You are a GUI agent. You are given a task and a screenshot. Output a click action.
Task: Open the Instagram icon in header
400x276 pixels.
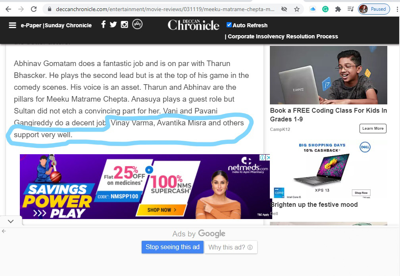[124, 25]
